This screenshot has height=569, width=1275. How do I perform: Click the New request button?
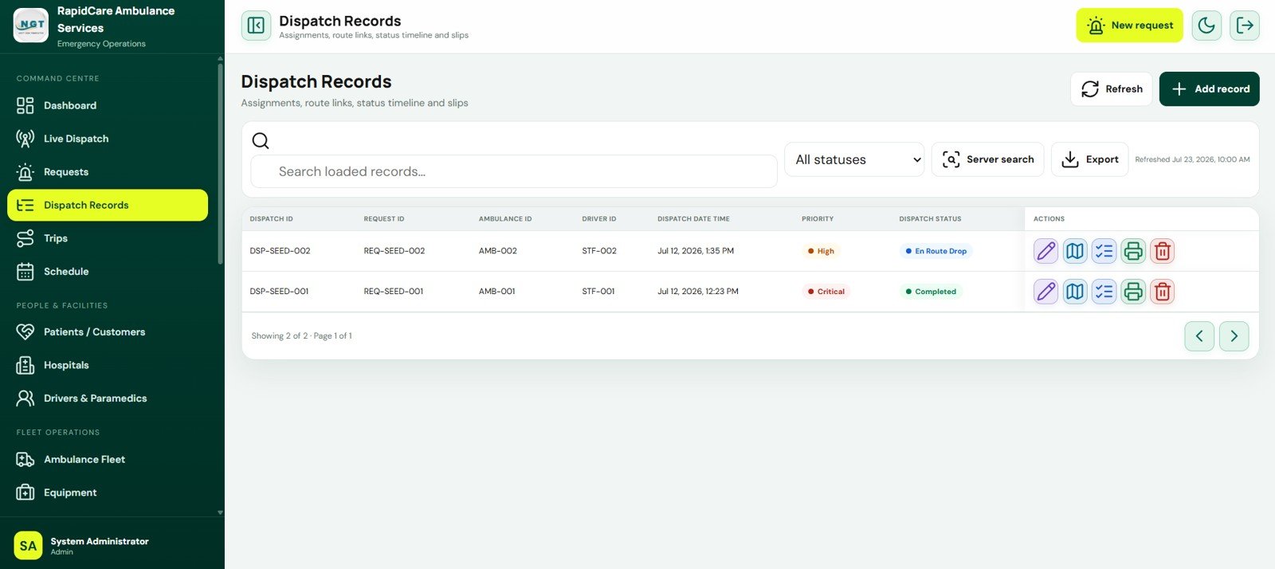coord(1129,26)
